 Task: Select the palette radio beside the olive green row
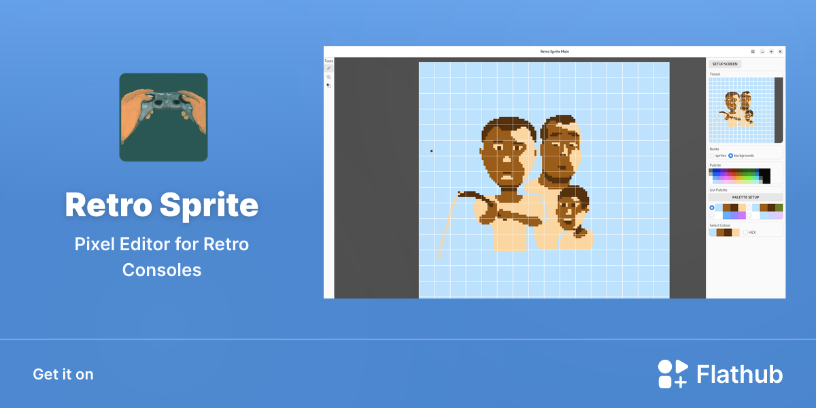[x=749, y=207]
